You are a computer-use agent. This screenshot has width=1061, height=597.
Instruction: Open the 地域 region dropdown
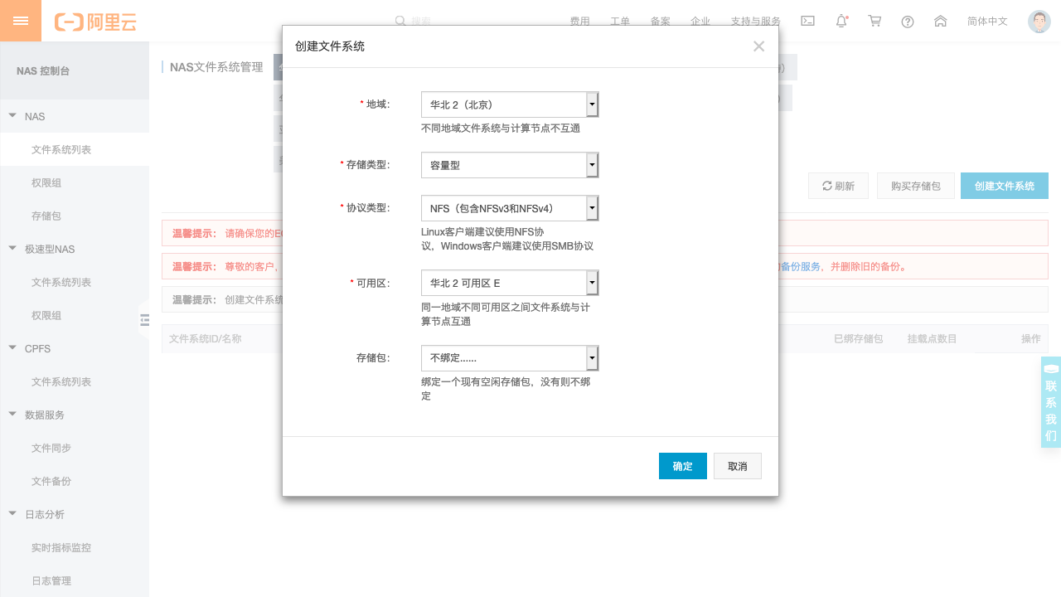591,104
